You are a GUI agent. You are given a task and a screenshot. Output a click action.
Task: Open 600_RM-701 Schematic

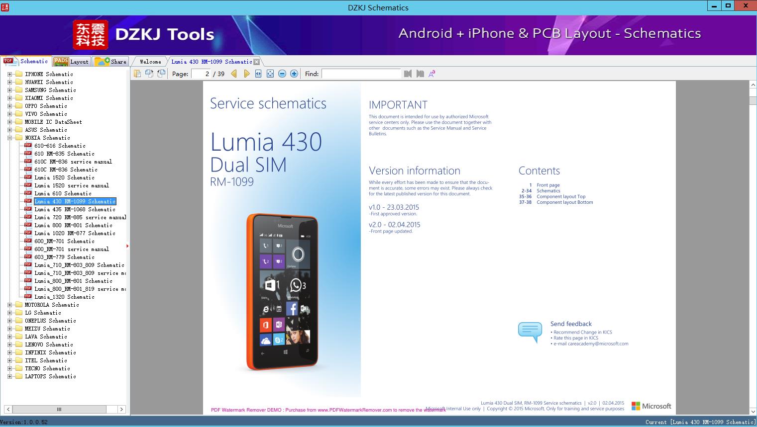[x=65, y=241]
